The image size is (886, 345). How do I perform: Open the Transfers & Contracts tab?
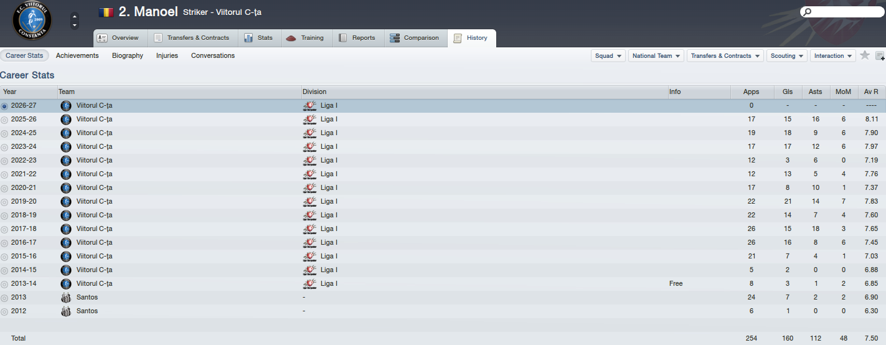point(191,38)
